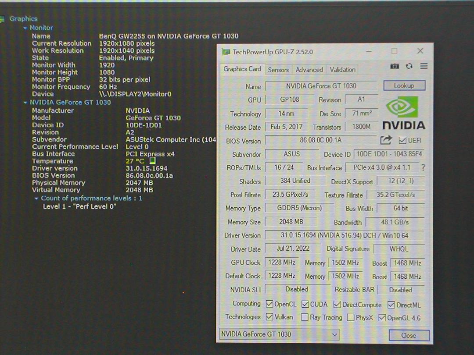Close GPU-Z with the title bar X

coord(420,51)
